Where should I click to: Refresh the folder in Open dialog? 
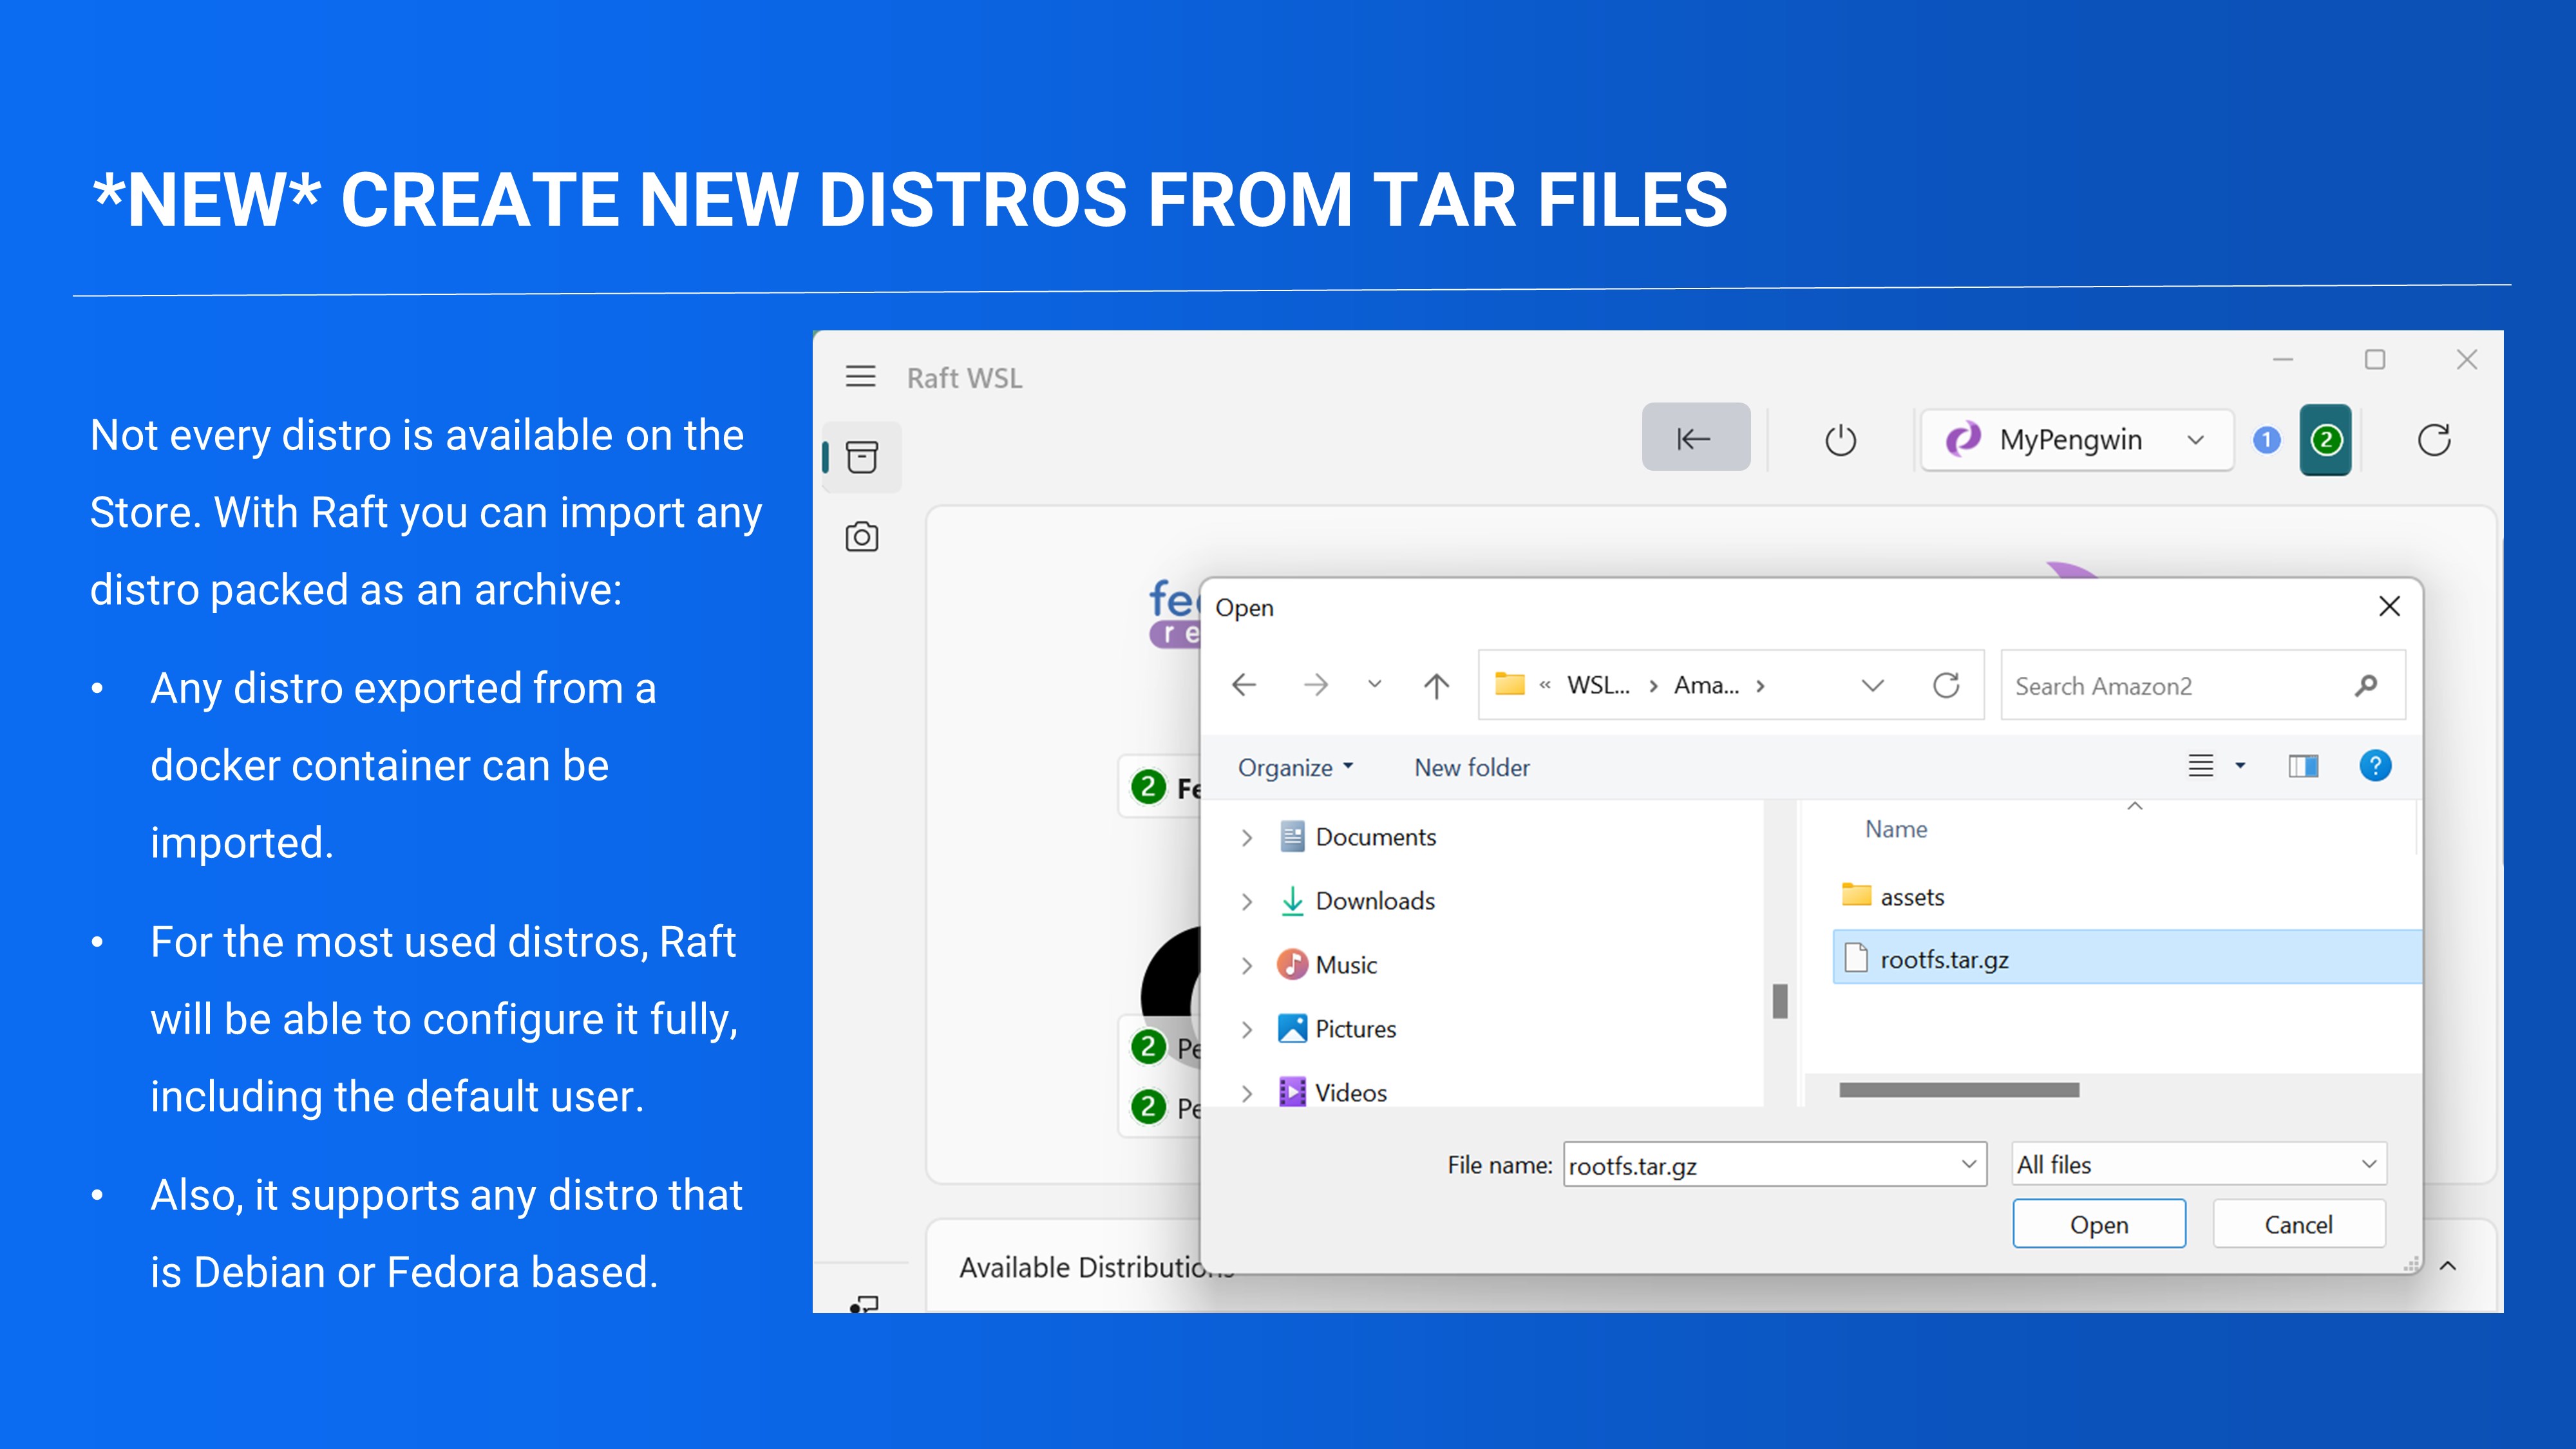click(1946, 685)
